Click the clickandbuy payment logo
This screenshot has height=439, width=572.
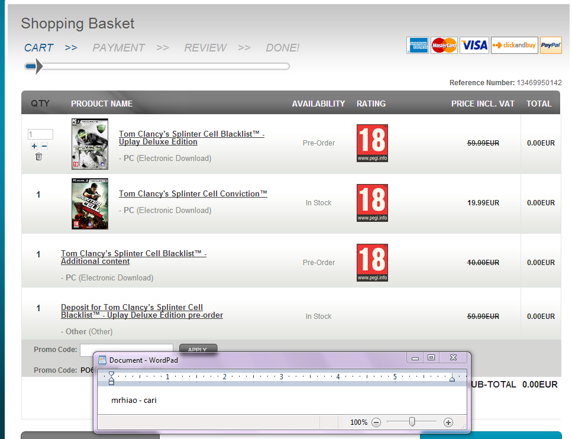click(x=515, y=45)
